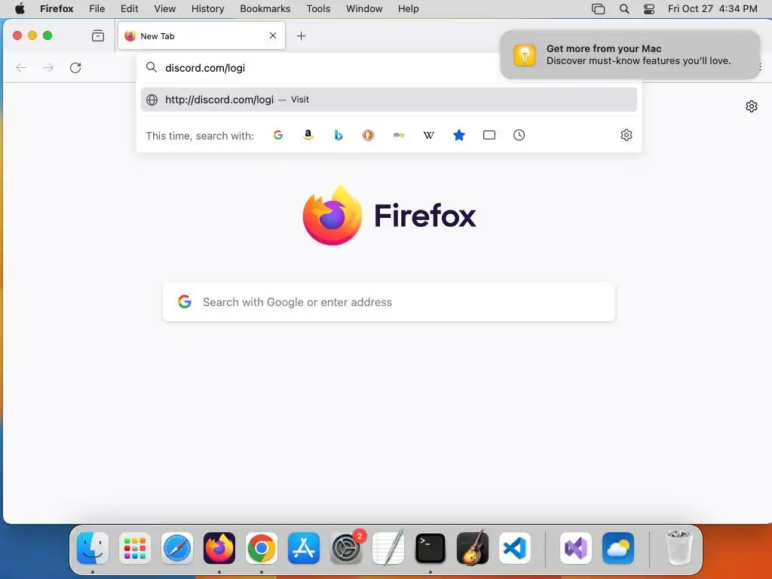
Task: Open Finder from the Dock
Action: [93, 548]
